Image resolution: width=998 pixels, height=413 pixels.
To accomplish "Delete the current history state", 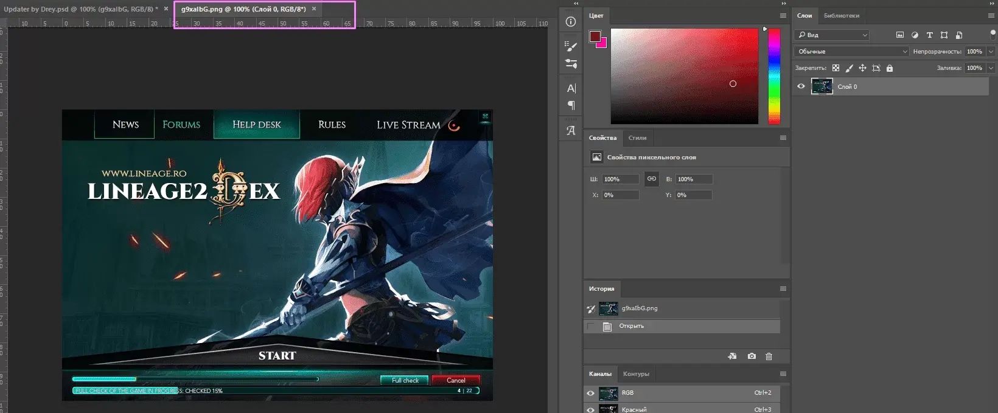I will 769,356.
